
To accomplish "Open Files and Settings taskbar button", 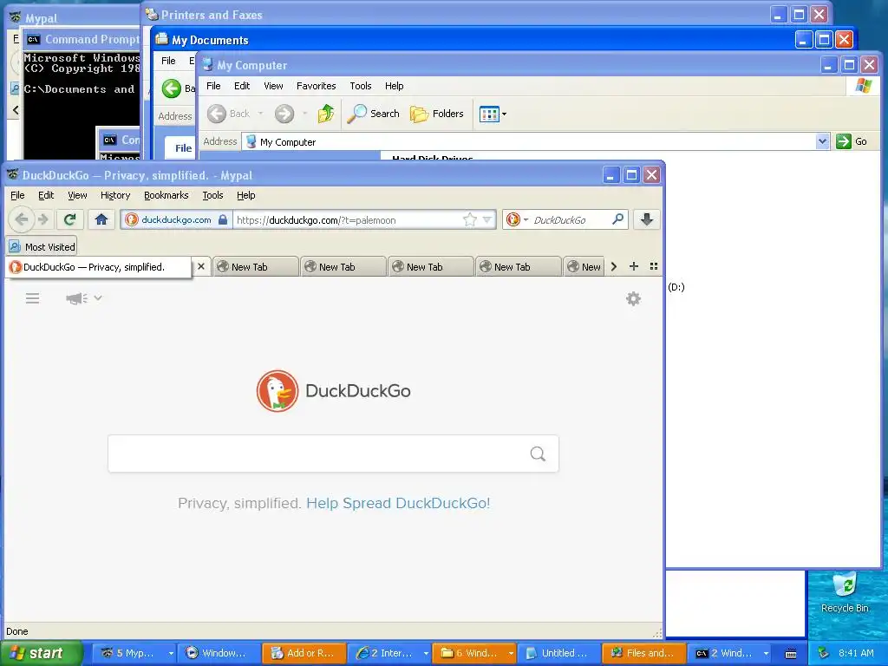I will (x=643, y=653).
